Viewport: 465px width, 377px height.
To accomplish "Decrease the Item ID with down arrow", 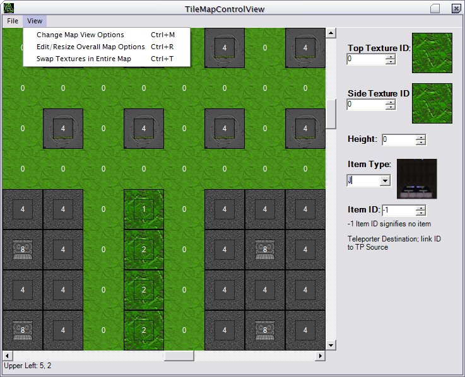I will click(421, 212).
